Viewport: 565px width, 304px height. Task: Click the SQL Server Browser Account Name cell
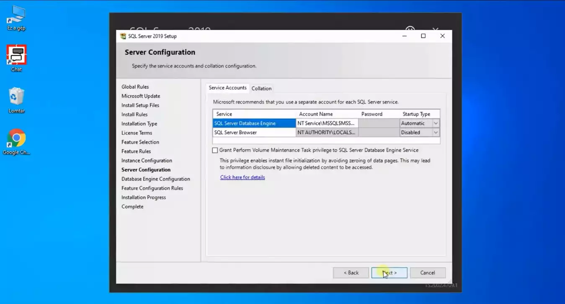(327, 133)
